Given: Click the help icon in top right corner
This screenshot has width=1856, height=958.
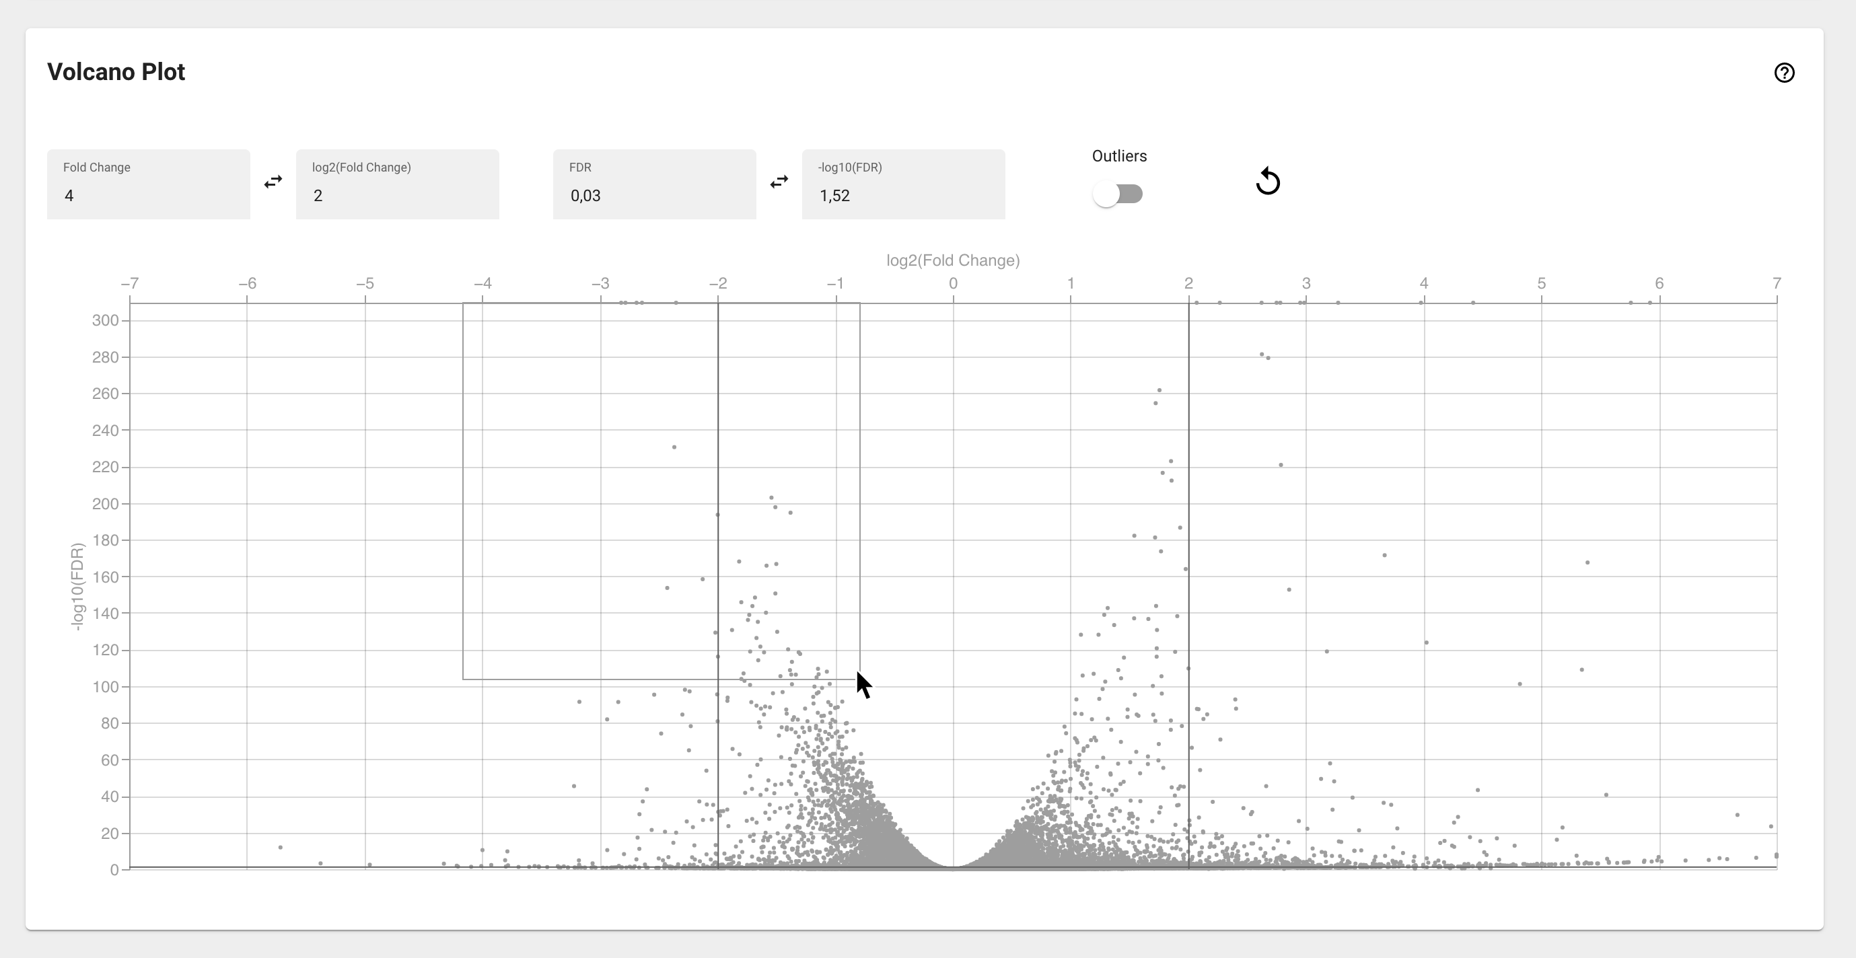Looking at the screenshot, I should pyautogui.click(x=1784, y=73).
